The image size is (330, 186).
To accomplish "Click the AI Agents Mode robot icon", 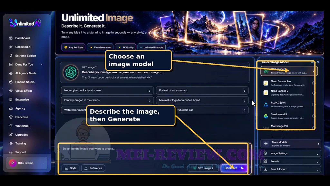I will (11, 73).
